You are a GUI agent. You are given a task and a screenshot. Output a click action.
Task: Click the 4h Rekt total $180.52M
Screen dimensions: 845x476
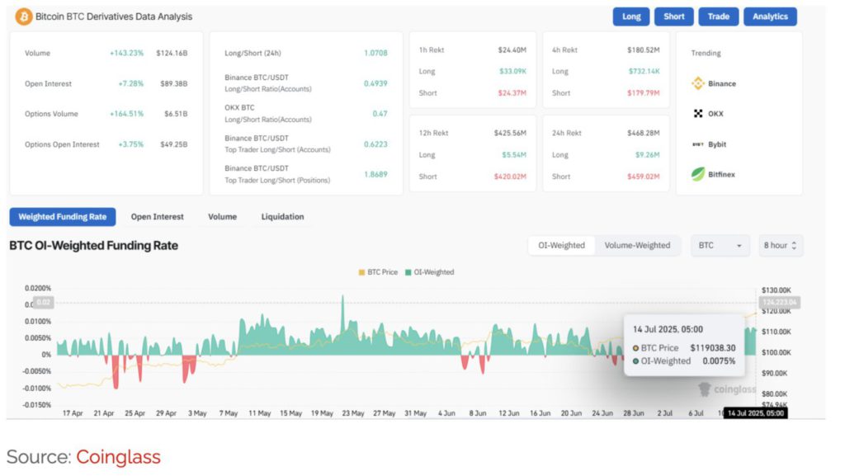(x=644, y=49)
